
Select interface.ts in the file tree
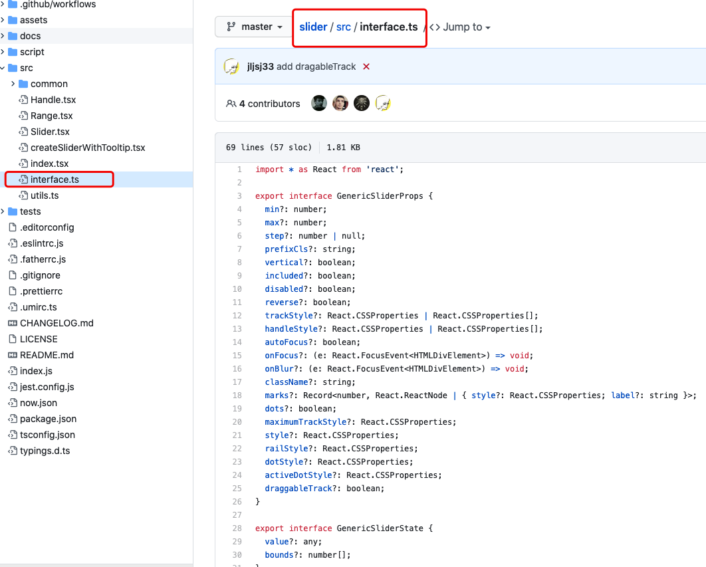(55, 179)
